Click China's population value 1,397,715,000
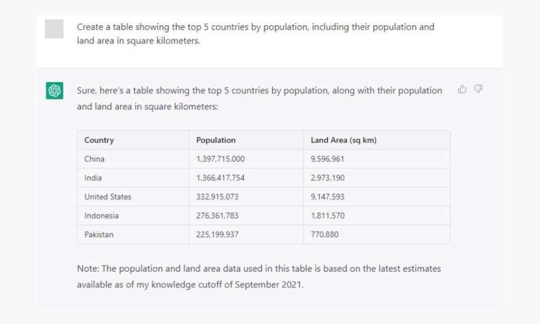The width and height of the screenshot is (540, 324). [x=220, y=159]
